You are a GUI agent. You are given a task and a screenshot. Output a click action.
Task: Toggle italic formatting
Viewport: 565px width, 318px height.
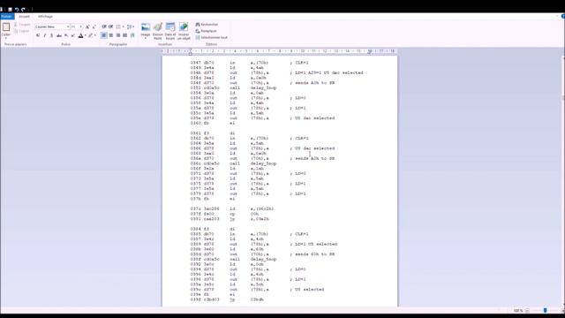pyautogui.click(x=45, y=35)
